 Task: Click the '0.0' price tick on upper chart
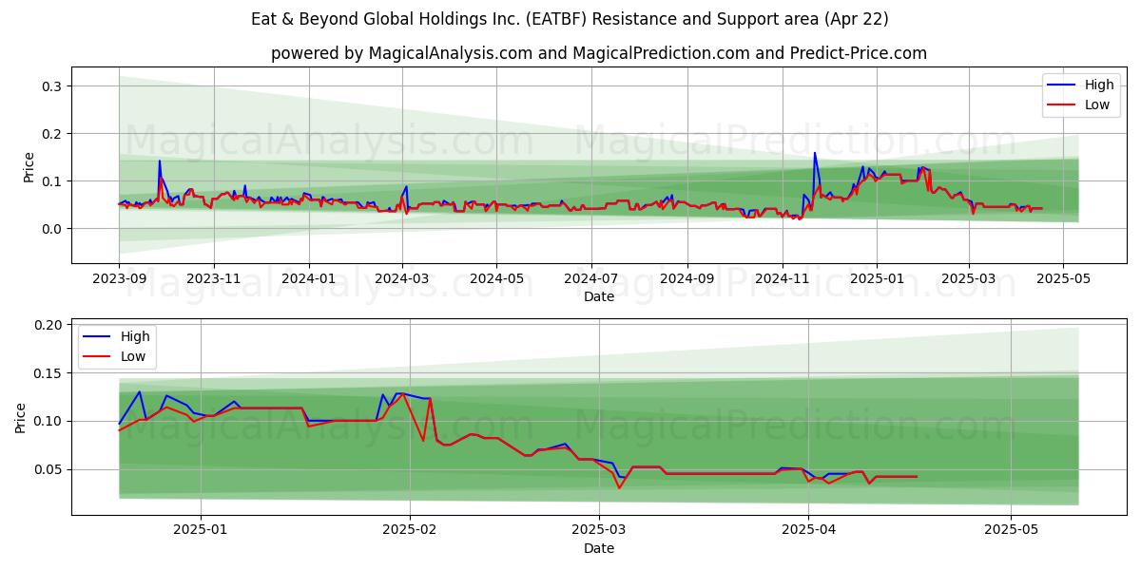click(53, 229)
